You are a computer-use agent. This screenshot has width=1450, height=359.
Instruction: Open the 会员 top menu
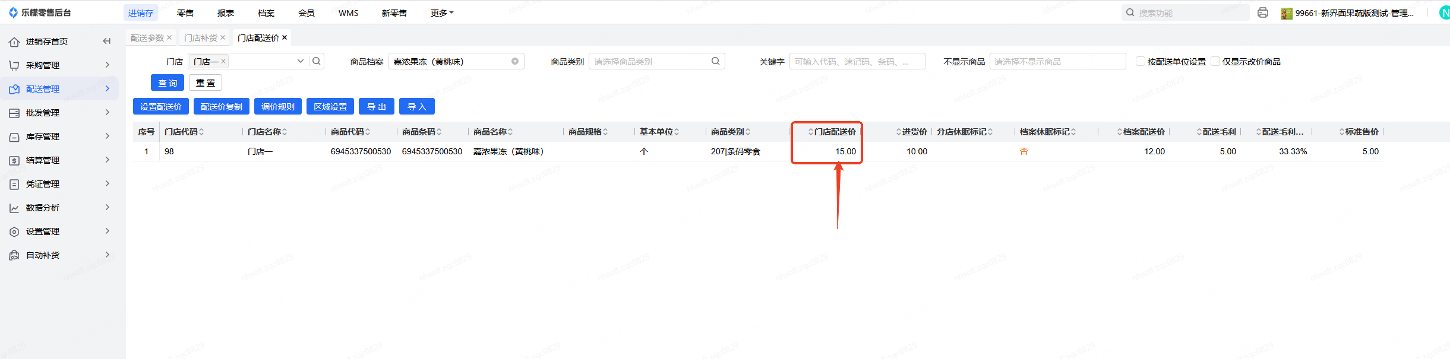307,13
